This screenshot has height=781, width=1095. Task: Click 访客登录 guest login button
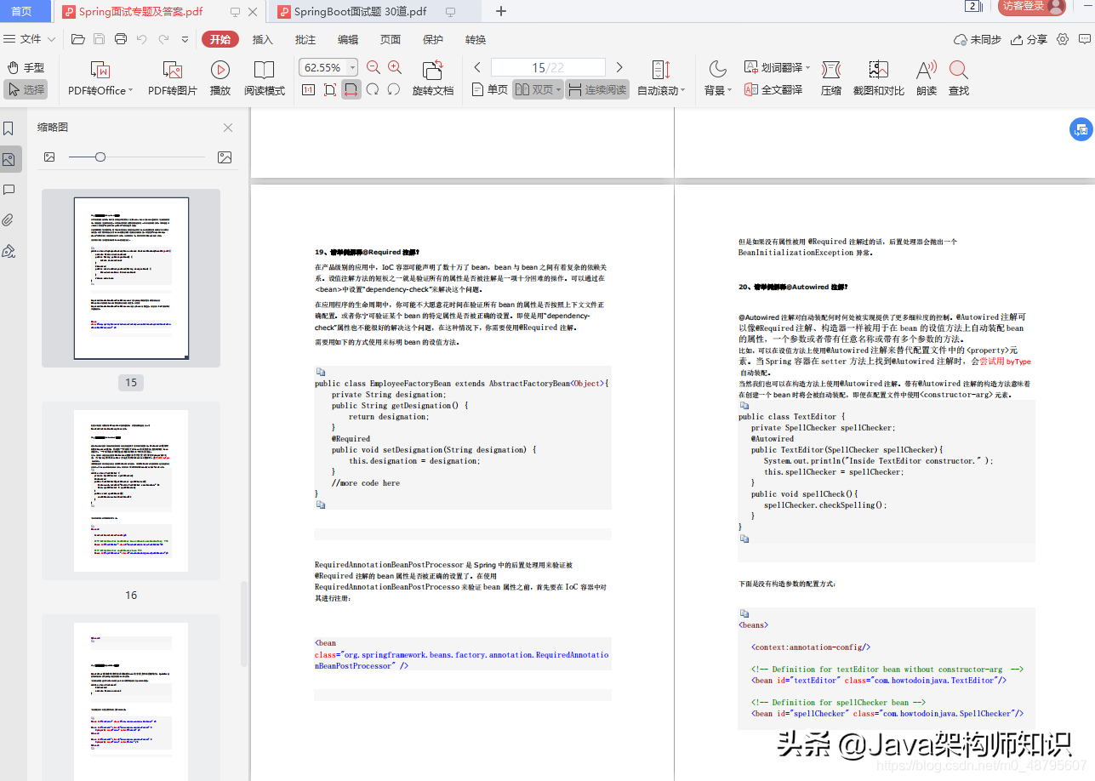click(x=1031, y=8)
